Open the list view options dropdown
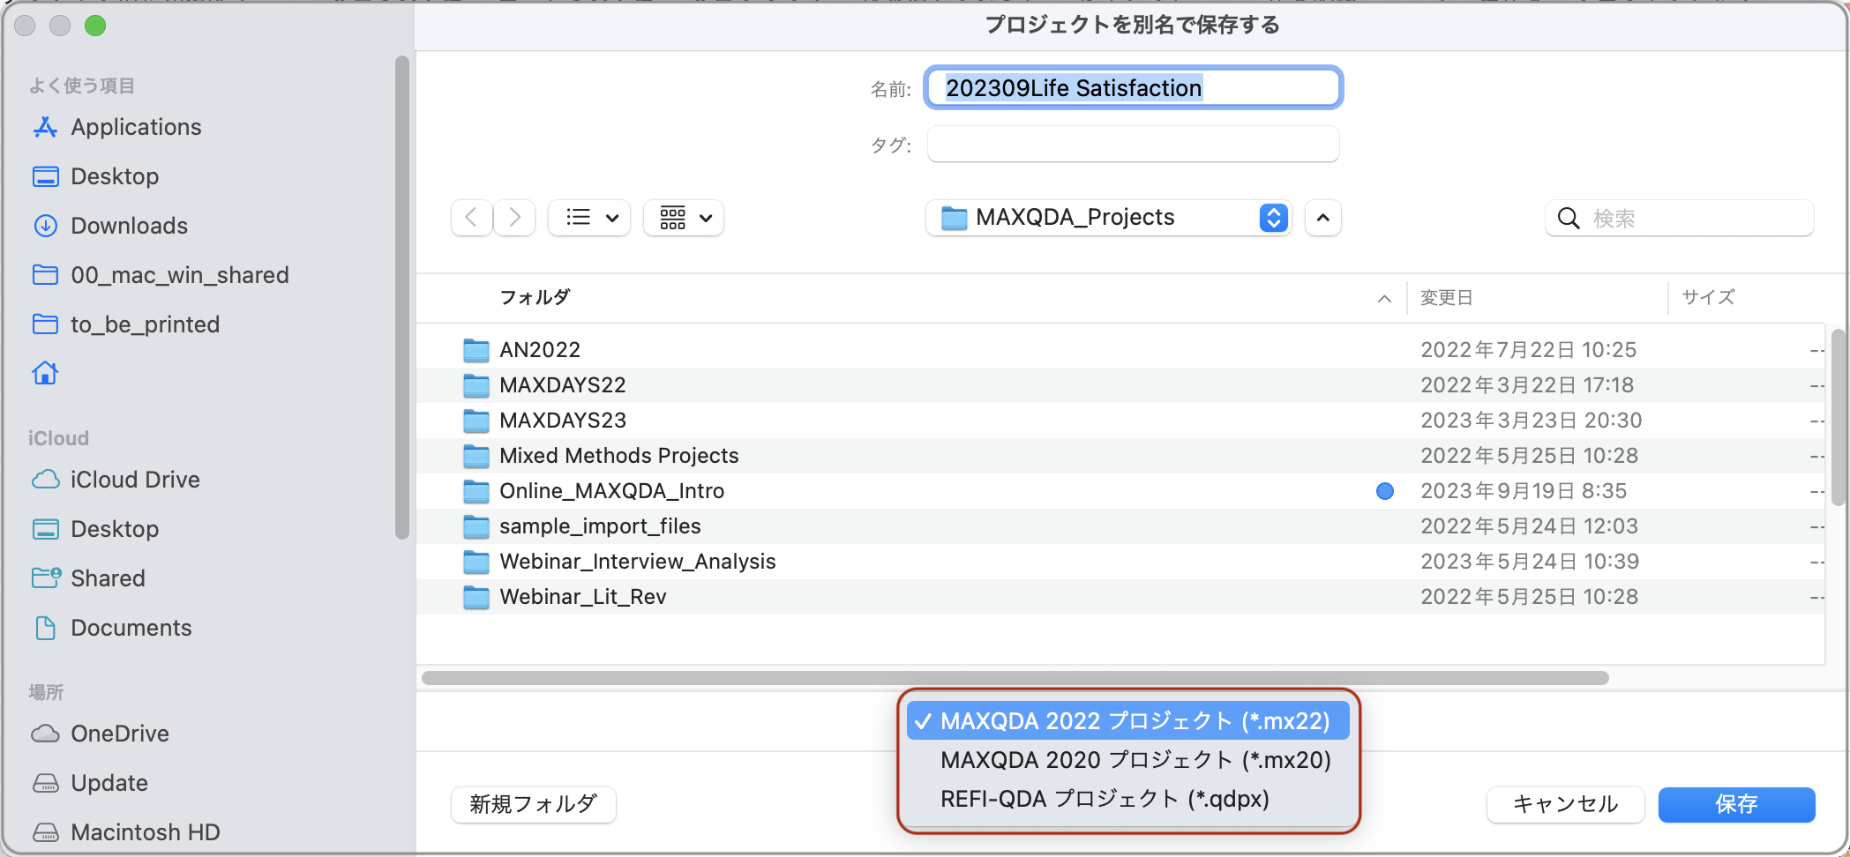 click(x=590, y=218)
